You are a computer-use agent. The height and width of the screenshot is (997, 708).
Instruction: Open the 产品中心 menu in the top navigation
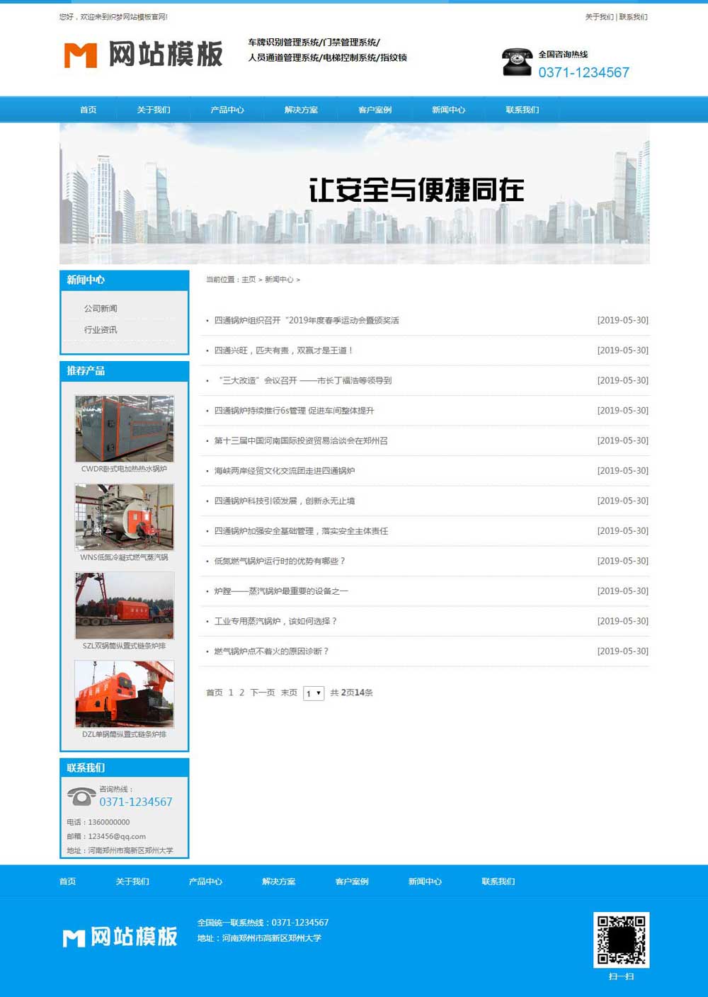point(228,109)
